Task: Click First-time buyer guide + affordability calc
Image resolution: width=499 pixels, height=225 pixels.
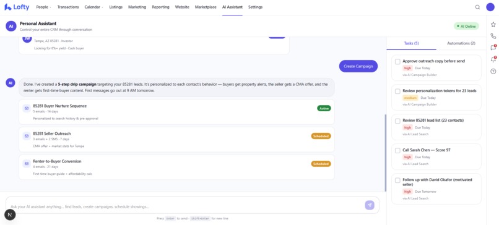Action: point(63,174)
